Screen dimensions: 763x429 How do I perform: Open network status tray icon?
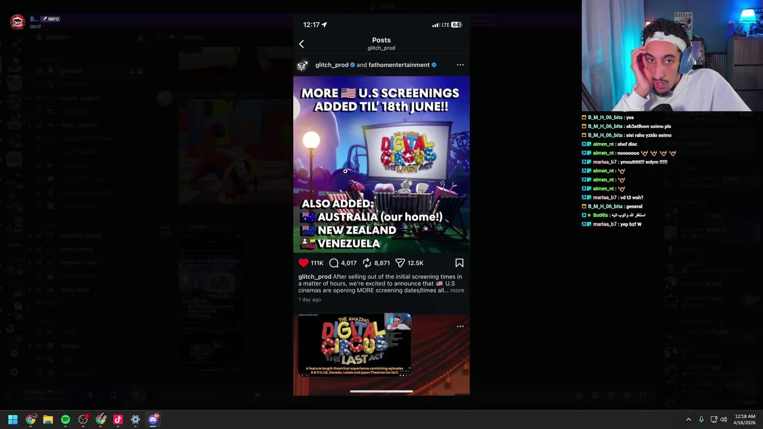(x=714, y=419)
